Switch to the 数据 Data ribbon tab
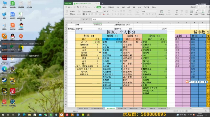210x117 pixels. point(123,7)
